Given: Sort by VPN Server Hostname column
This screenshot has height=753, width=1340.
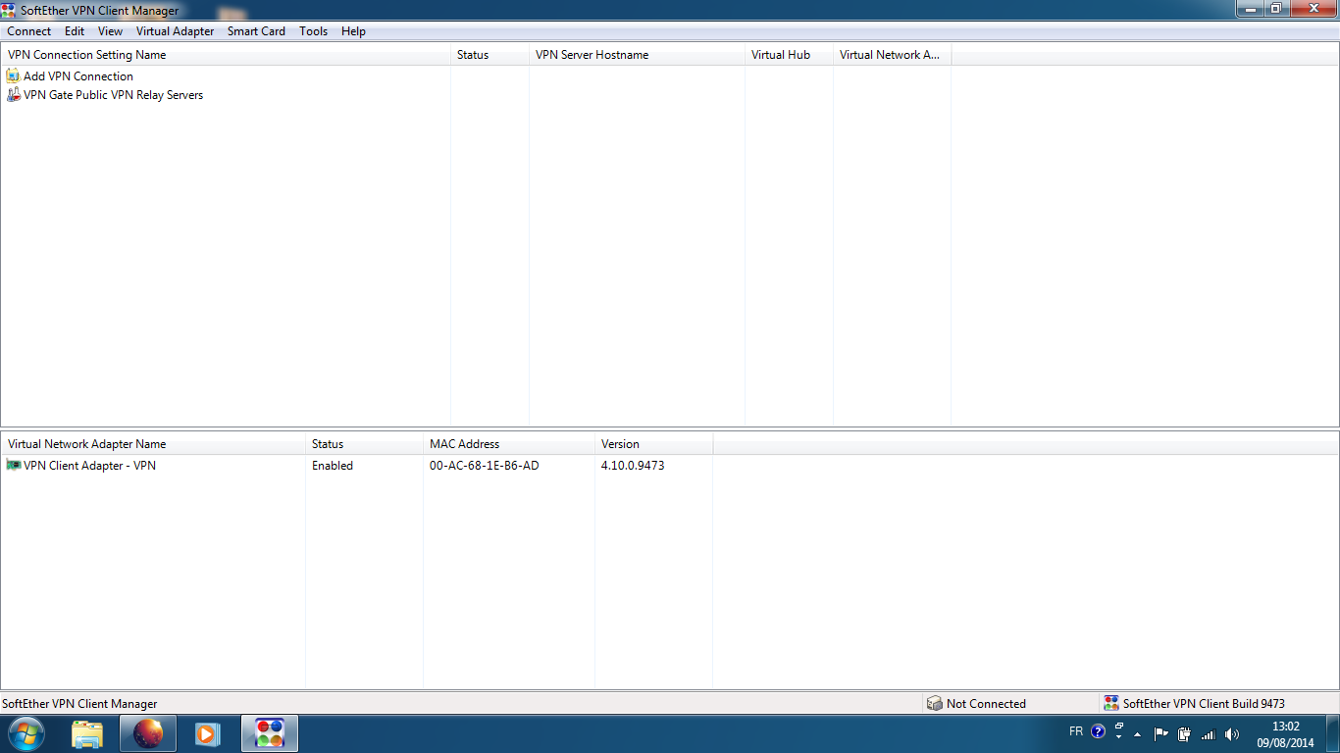Looking at the screenshot, I should [x=638, y=55].
